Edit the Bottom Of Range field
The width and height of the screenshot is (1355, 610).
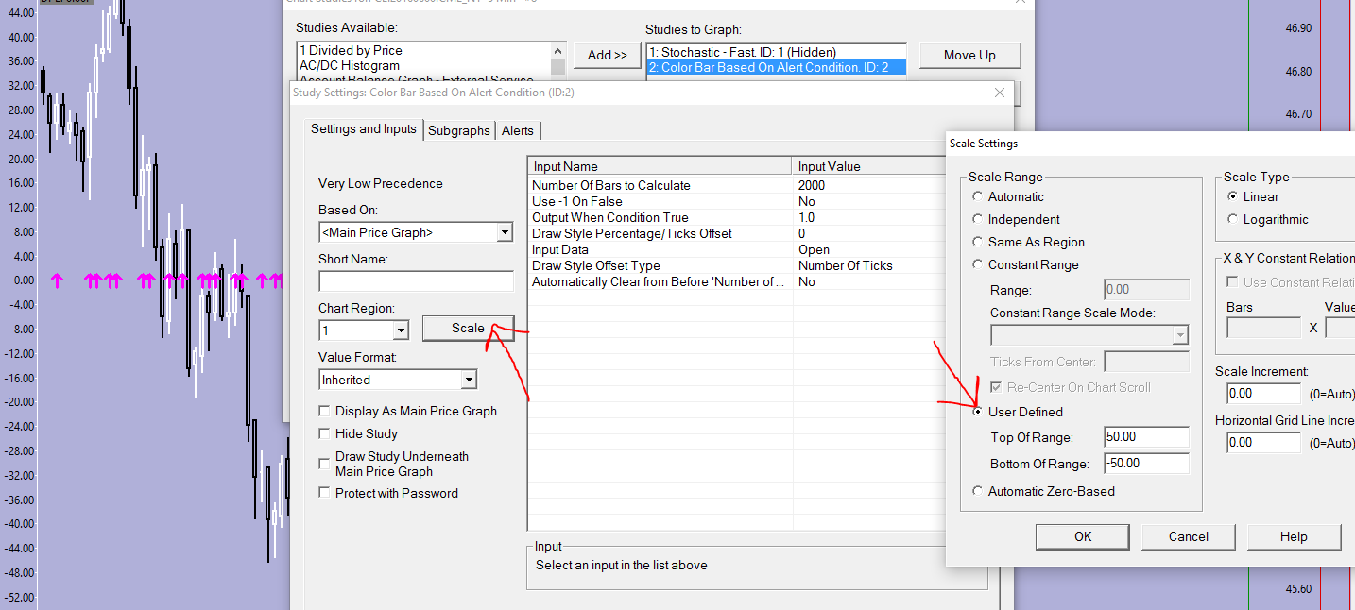(1146, 464)
